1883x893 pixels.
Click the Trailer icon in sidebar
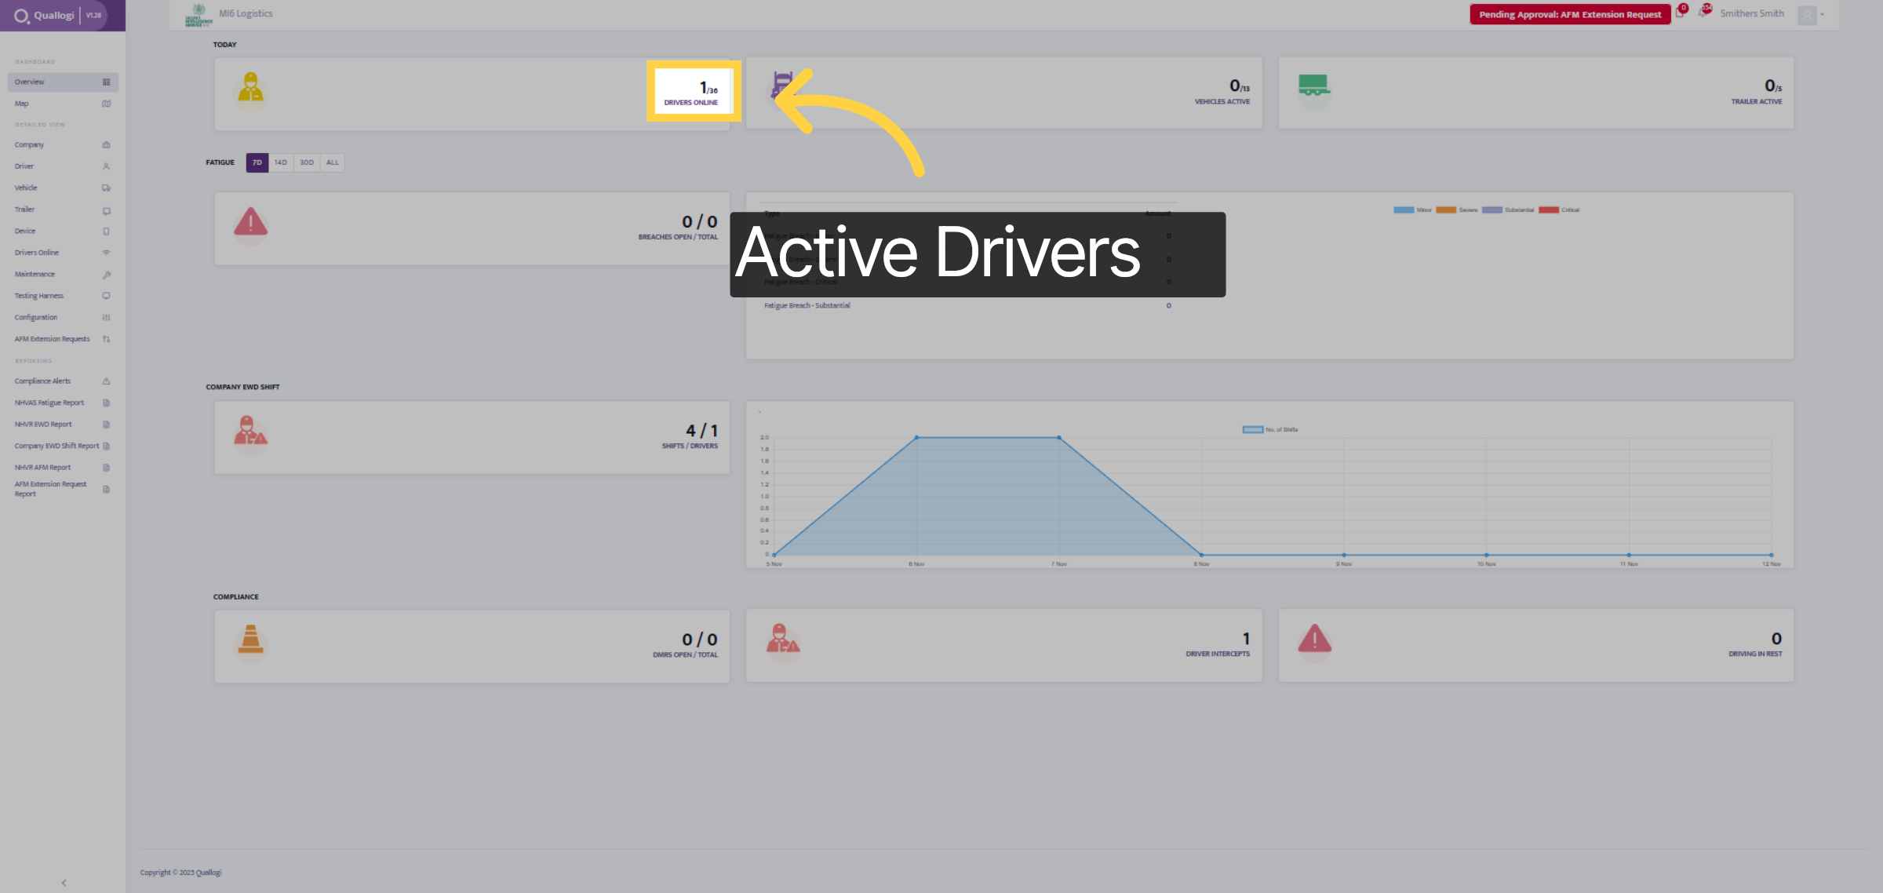coord(106,211)
